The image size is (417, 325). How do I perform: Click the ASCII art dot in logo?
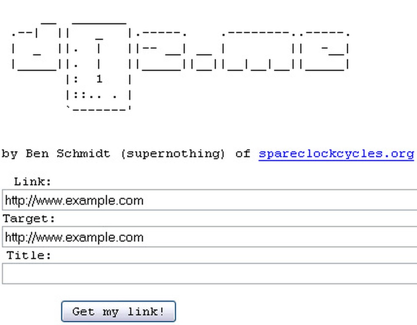205,59
